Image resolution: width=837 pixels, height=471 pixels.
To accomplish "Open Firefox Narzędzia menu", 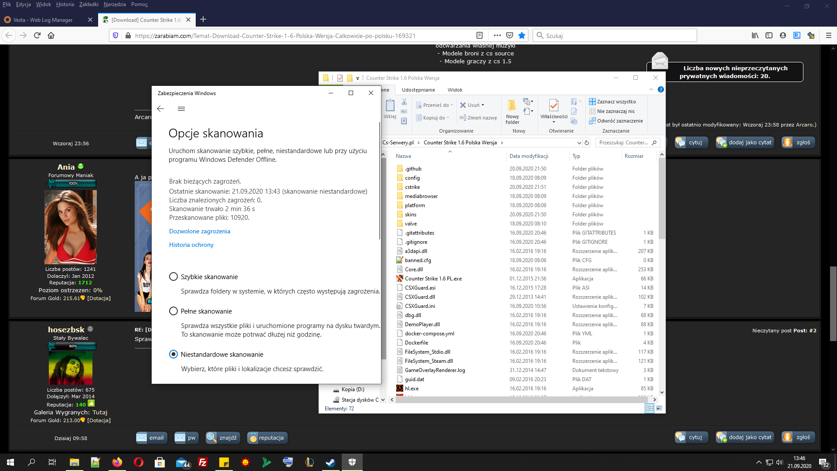I will click(x=115, y=4).
